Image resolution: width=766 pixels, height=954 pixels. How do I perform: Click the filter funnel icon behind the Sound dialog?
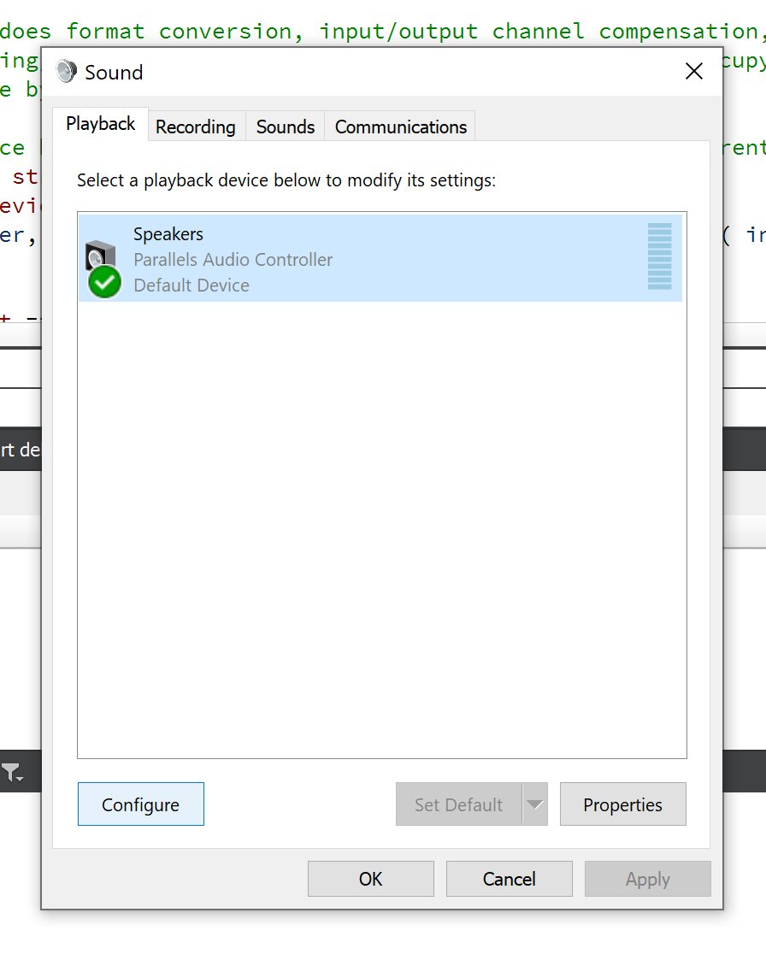10,772
